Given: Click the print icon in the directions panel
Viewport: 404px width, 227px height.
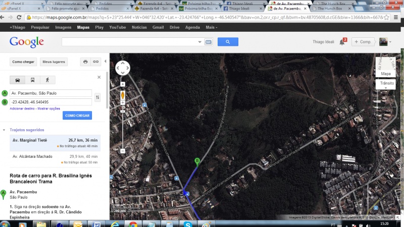Looking at the screenshot, I should [85, 62].
